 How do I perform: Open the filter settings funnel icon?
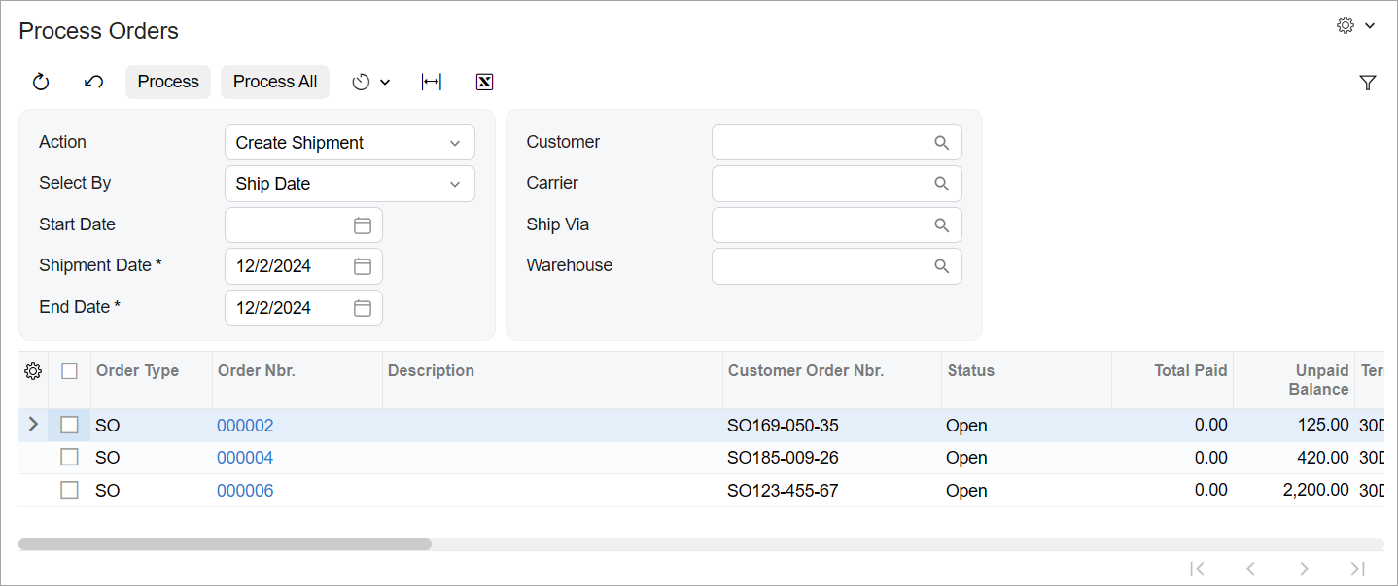coord(1368,83)
